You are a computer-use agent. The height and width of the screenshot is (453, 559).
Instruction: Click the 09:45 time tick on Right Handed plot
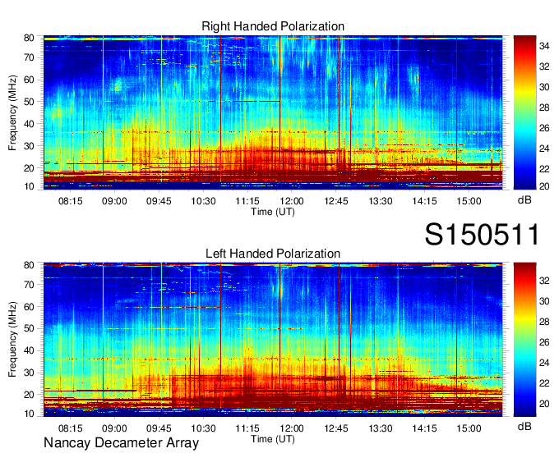point(159,201)
